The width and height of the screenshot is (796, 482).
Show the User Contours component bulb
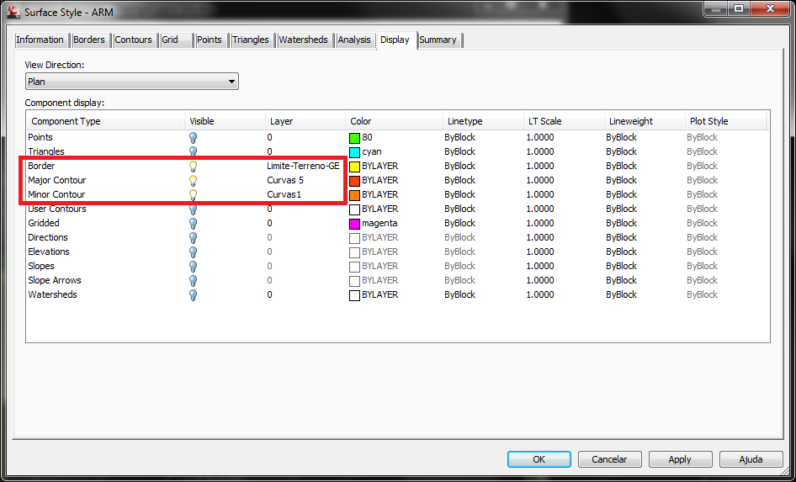click(x=193, y=209)
